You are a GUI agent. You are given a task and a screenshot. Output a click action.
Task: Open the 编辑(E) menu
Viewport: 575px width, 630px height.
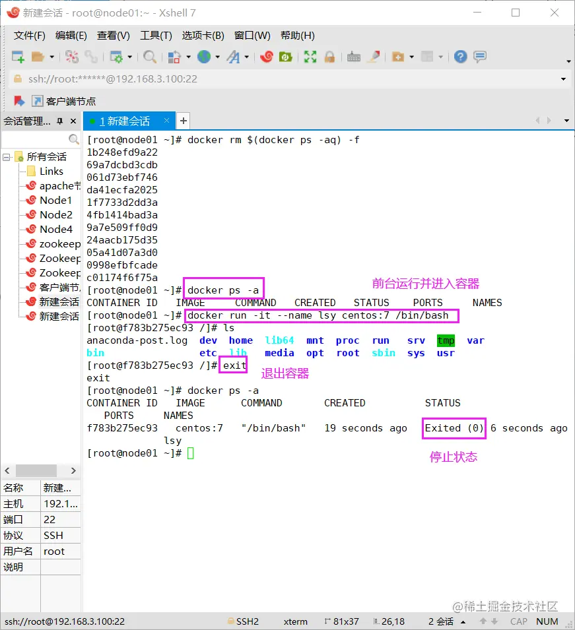tap(71, 36)
